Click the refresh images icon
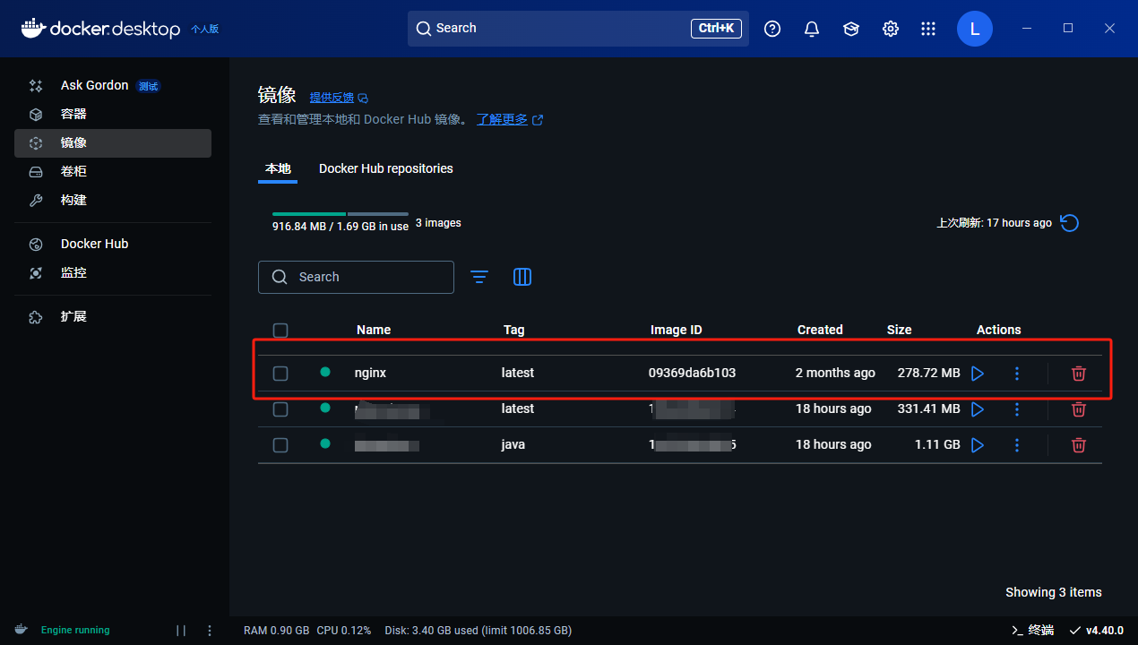Viewport: 1138px width, 645px height. (1069, 223)
